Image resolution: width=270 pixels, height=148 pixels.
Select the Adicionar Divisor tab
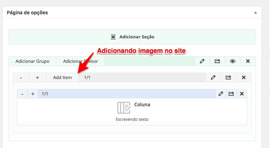pyautogui.click(x=80, y=61)
